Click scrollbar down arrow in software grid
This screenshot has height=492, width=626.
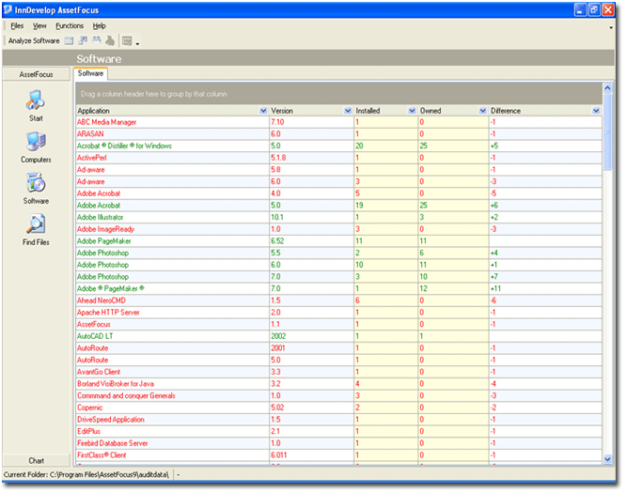pyautogui.click(x=607, y=459)
